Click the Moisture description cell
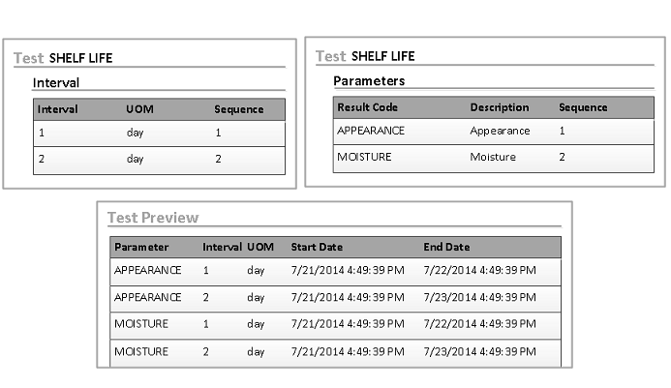This screenshot has height=388, width=671. tap(493, 157)
